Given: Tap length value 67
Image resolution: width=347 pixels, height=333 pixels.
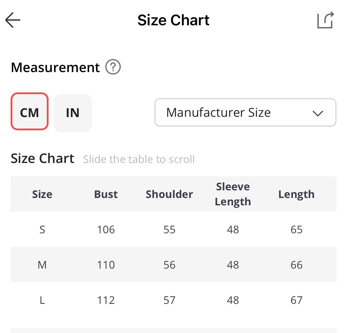Looking at the screenshot, I should 296,300.
